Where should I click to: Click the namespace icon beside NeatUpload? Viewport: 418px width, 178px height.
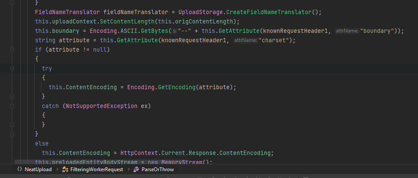click(x=20, y=169)
